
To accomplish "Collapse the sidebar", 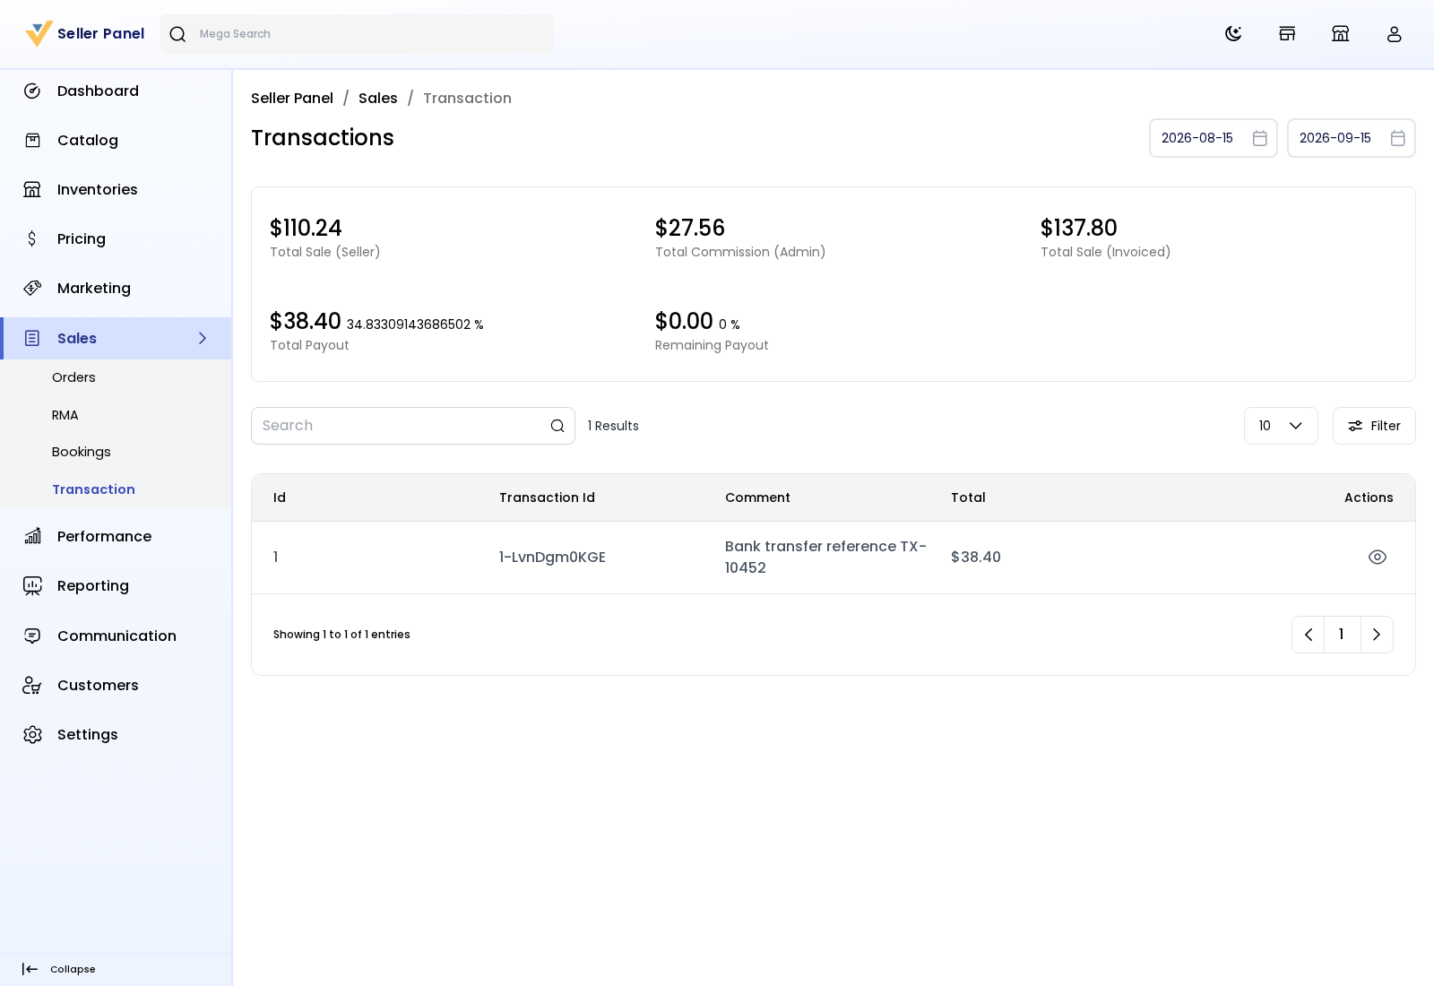I will click(58, 970).
